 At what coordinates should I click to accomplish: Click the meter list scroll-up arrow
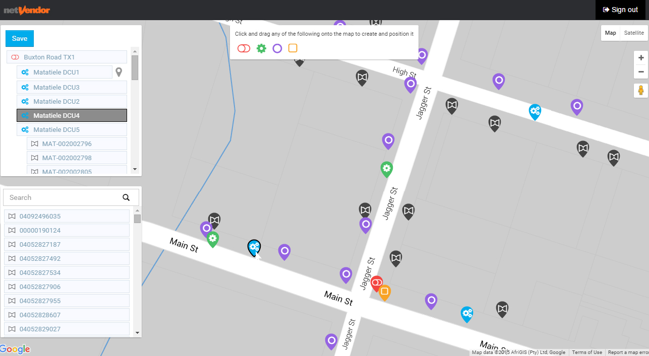(x=137, y=210)
